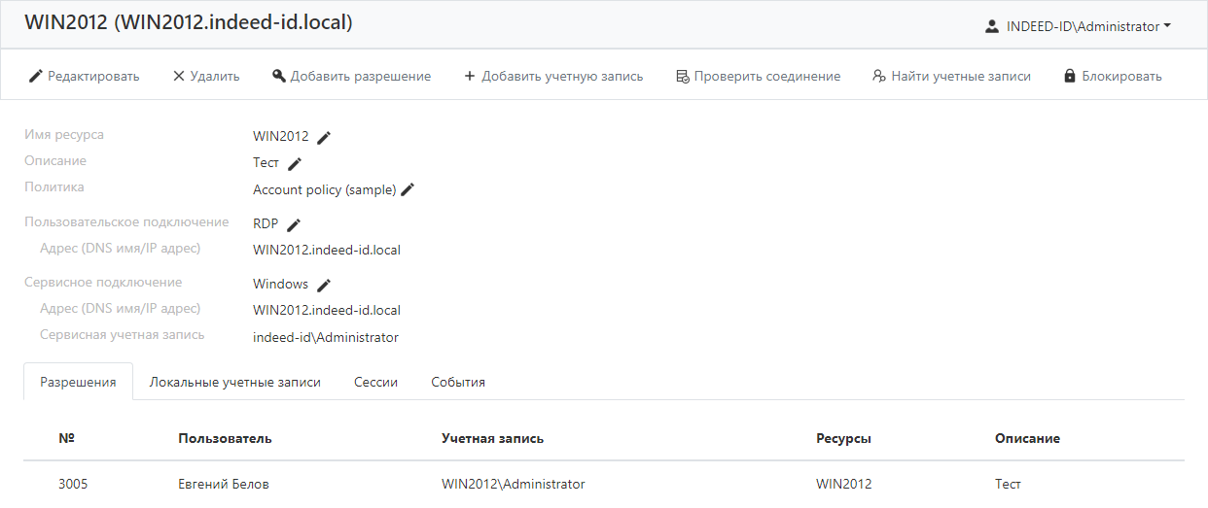The width and height of the screenshot is (1208, 508).
Task: Open the INDEED-ID\Administrator user dropdown
Action: [x=1078, y=27]
